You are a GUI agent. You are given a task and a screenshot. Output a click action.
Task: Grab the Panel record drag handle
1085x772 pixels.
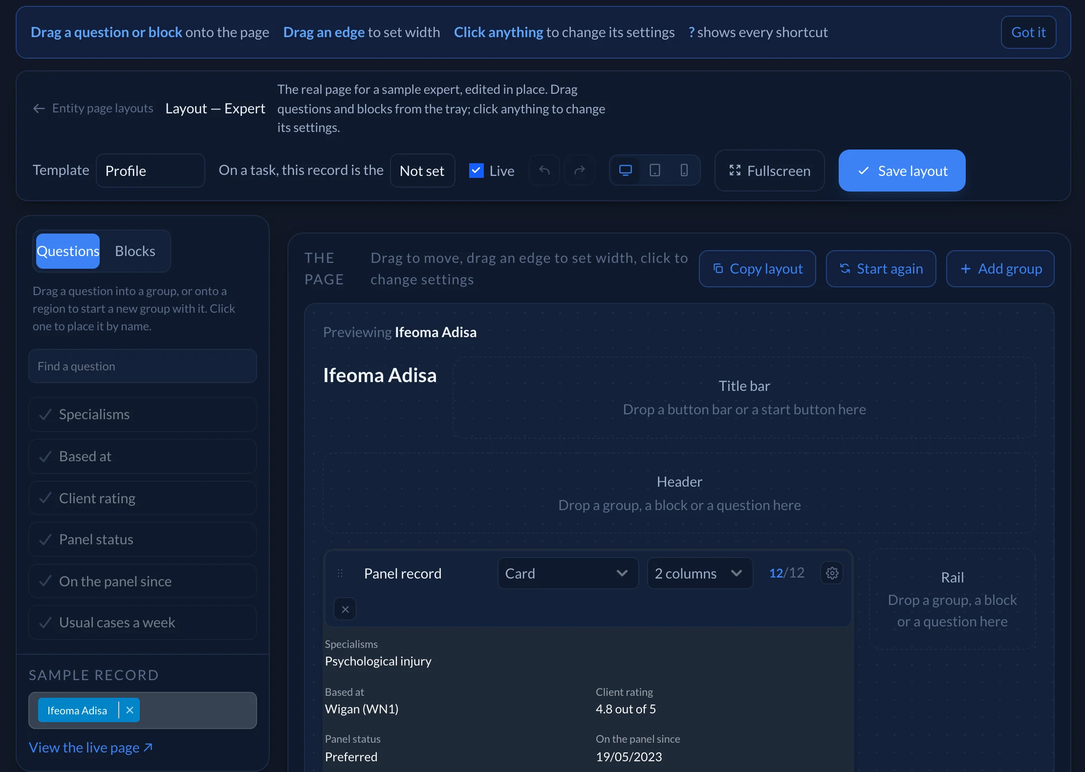[x=340, y=573]
